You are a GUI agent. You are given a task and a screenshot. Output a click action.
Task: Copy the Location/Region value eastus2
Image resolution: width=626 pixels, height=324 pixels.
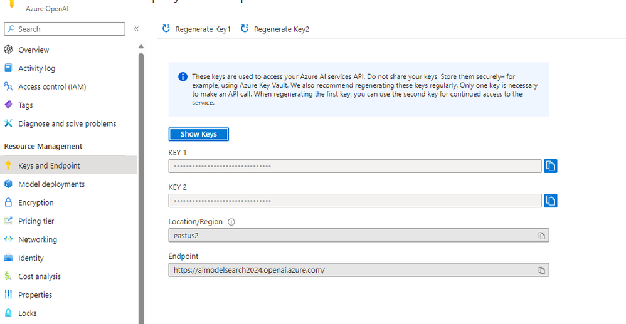(542, 236)
